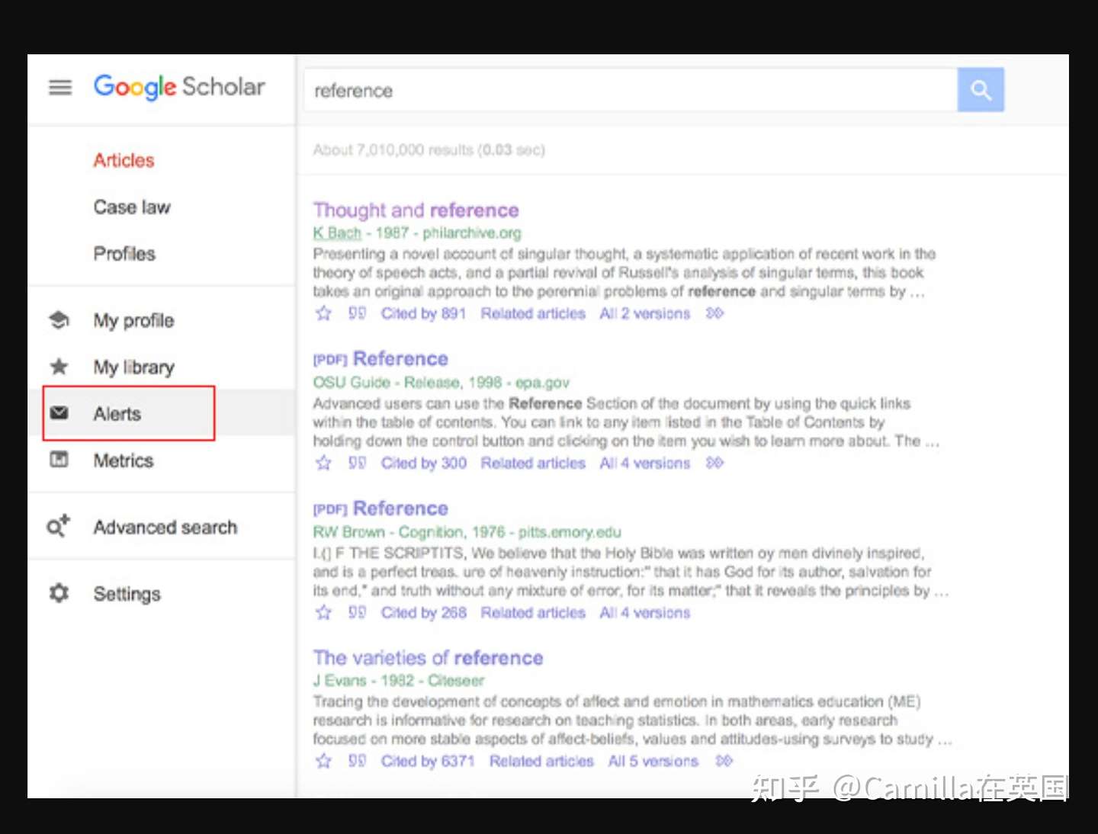
Task: Open My profile menu item
Action: point(133,320)
